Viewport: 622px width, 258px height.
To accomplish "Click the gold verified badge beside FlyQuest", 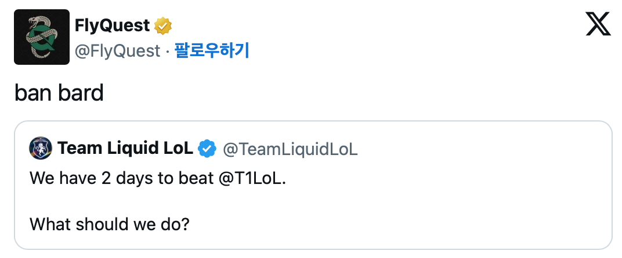I will point(163,26).
